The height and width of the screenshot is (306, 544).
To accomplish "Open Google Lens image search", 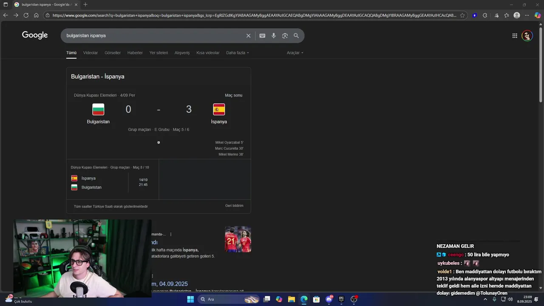I will [285, 36].
